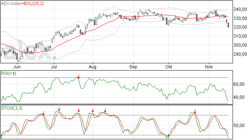Select the Nov month label on the time axis
Viewport: 250px width, 140px height.
tap(209, 67)
